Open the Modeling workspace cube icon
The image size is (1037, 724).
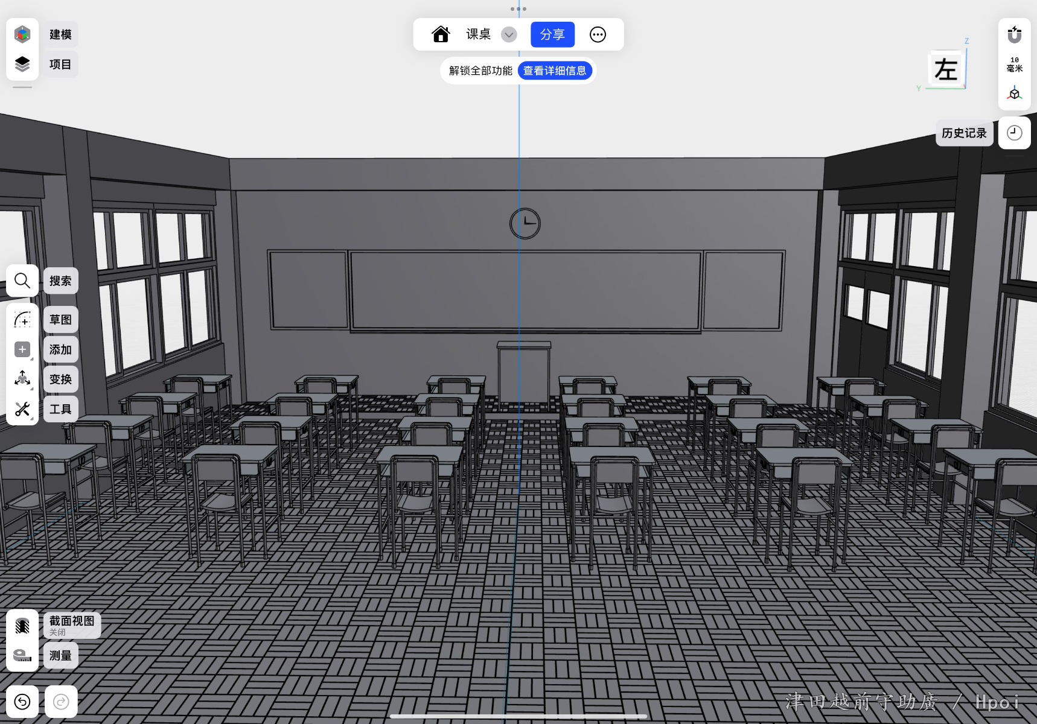22,34
